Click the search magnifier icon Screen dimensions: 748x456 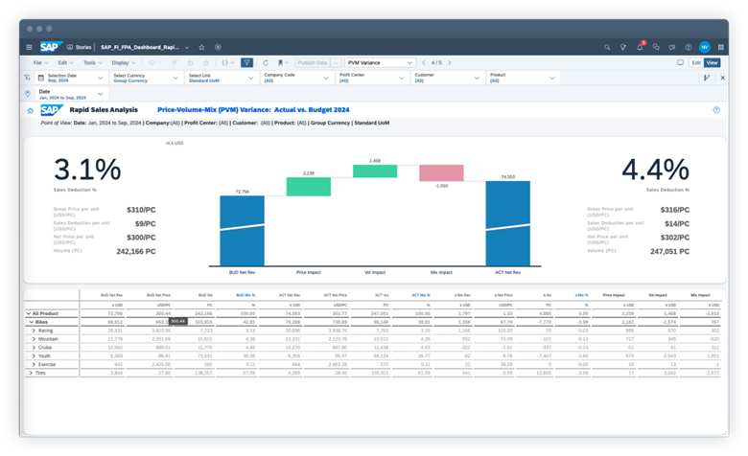coord(607,47)
